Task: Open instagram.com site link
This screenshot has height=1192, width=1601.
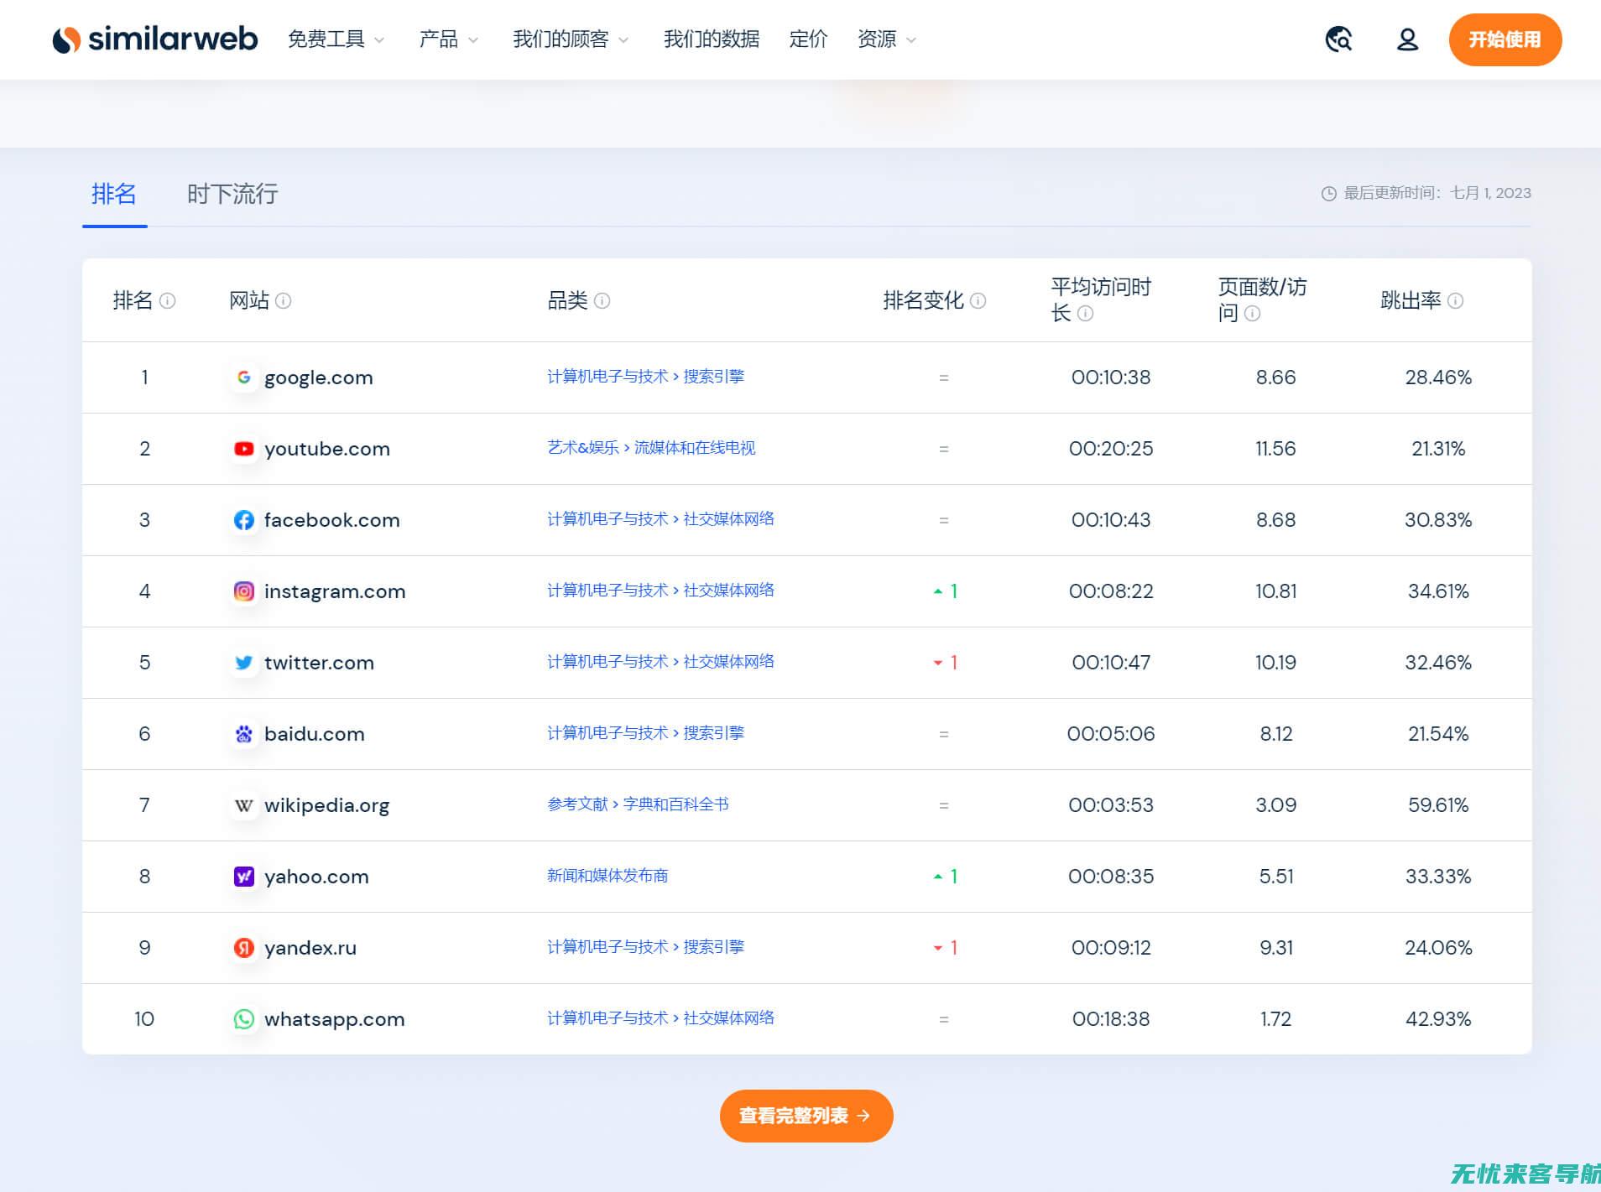Action: click(x=335, y=591)
